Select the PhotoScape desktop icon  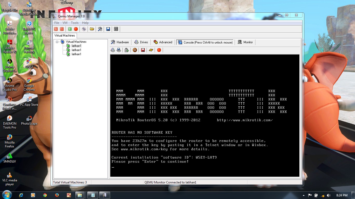[x=29, y=120]
